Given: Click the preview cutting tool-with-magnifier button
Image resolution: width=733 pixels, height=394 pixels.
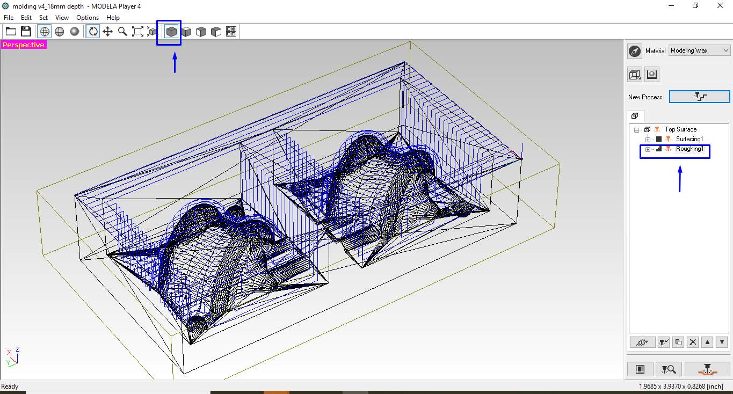Looking at the screenshot, I should [669, 369].
